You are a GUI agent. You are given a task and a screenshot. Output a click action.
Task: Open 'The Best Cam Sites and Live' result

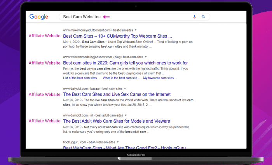pos(117,94)
